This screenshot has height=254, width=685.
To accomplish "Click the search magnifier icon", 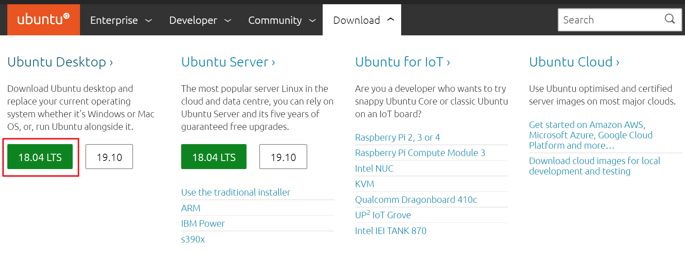I will point(670,19).
